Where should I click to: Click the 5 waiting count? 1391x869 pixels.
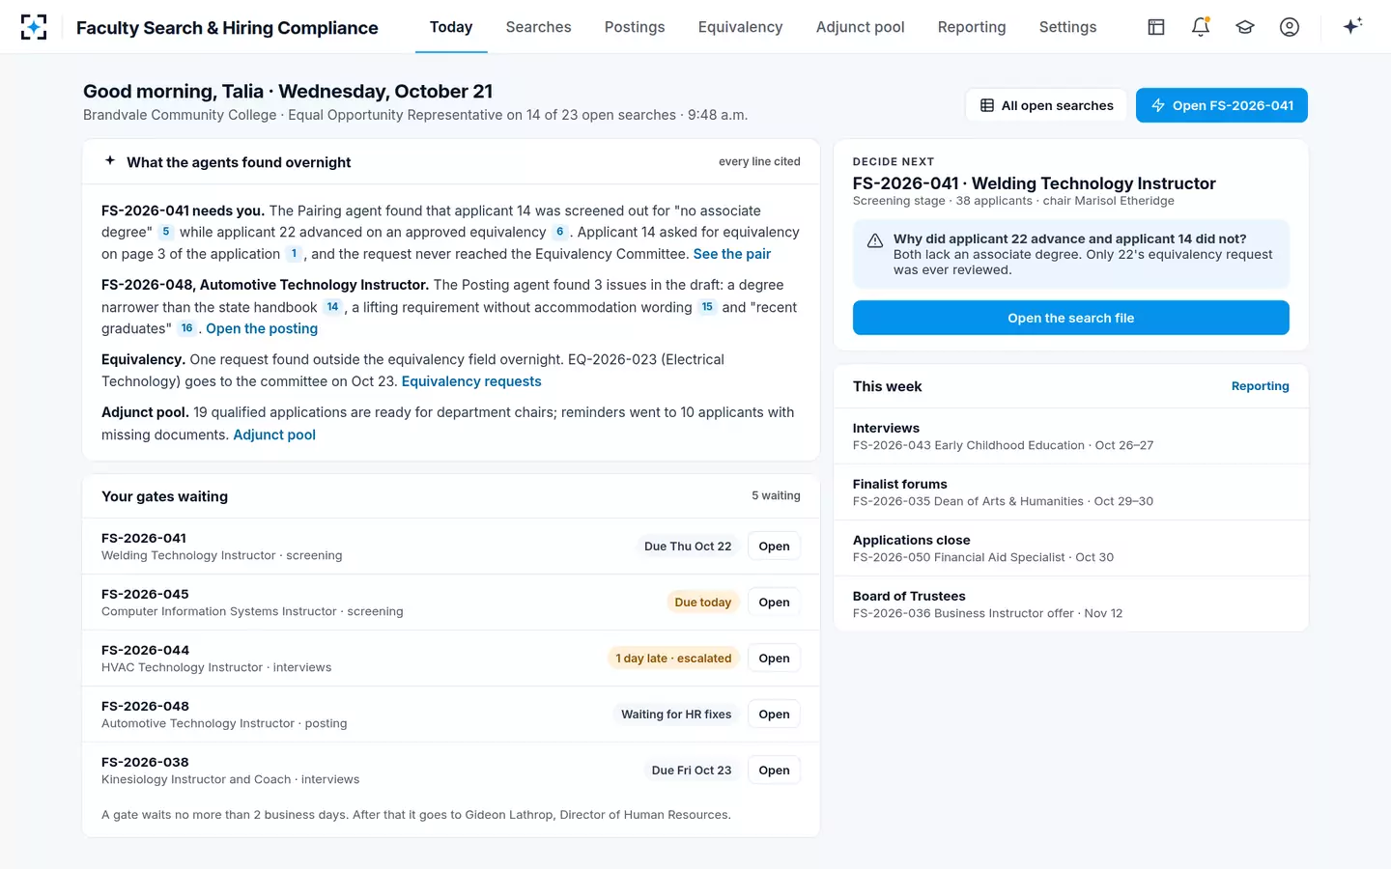point(776,496)
